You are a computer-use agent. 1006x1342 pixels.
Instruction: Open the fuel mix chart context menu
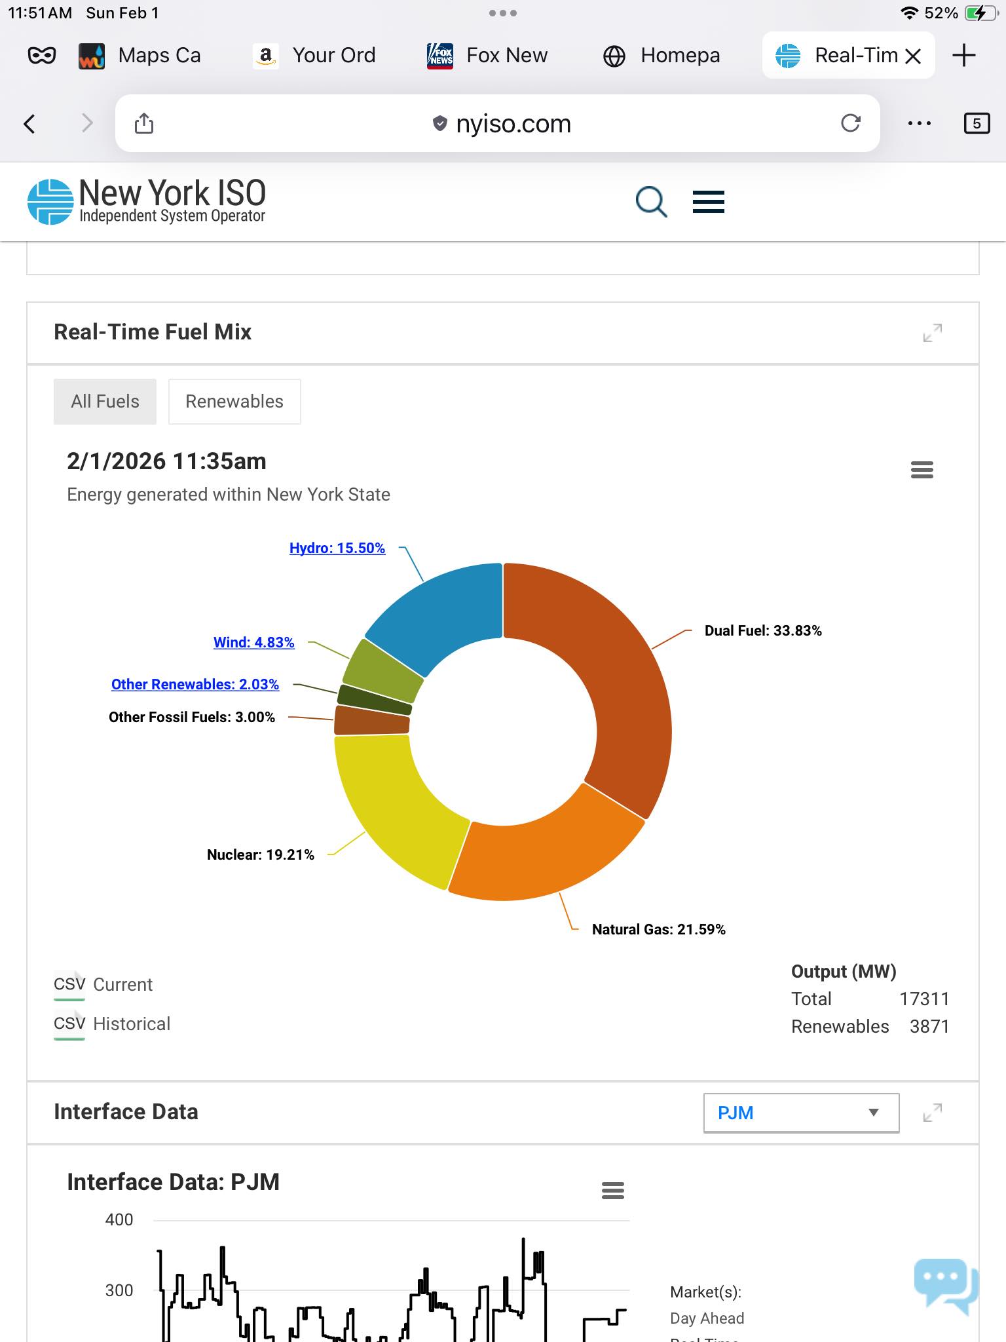tap(922, 470)
